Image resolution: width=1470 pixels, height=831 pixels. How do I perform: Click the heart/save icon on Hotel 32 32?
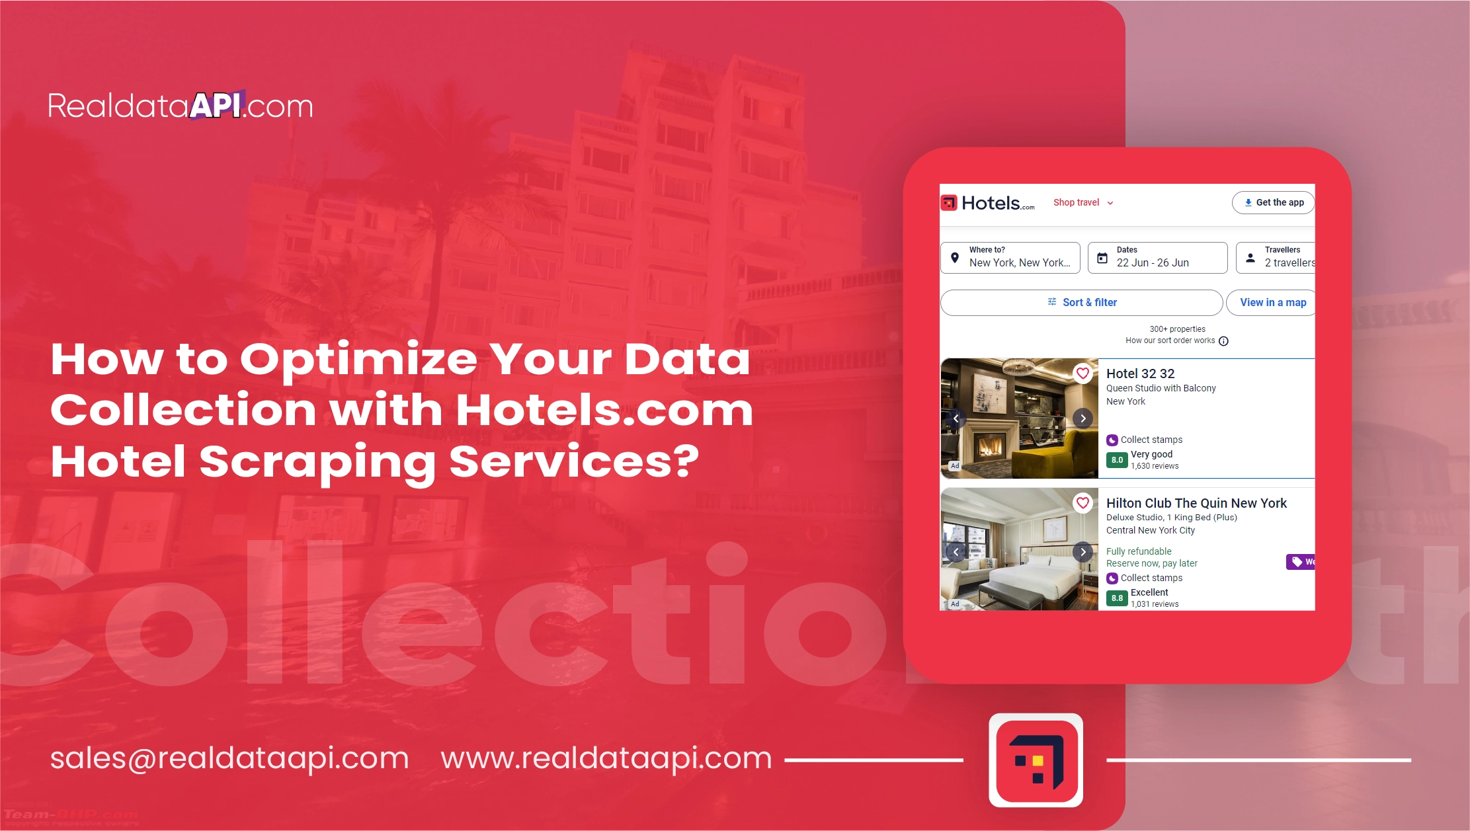[1082, 372]
